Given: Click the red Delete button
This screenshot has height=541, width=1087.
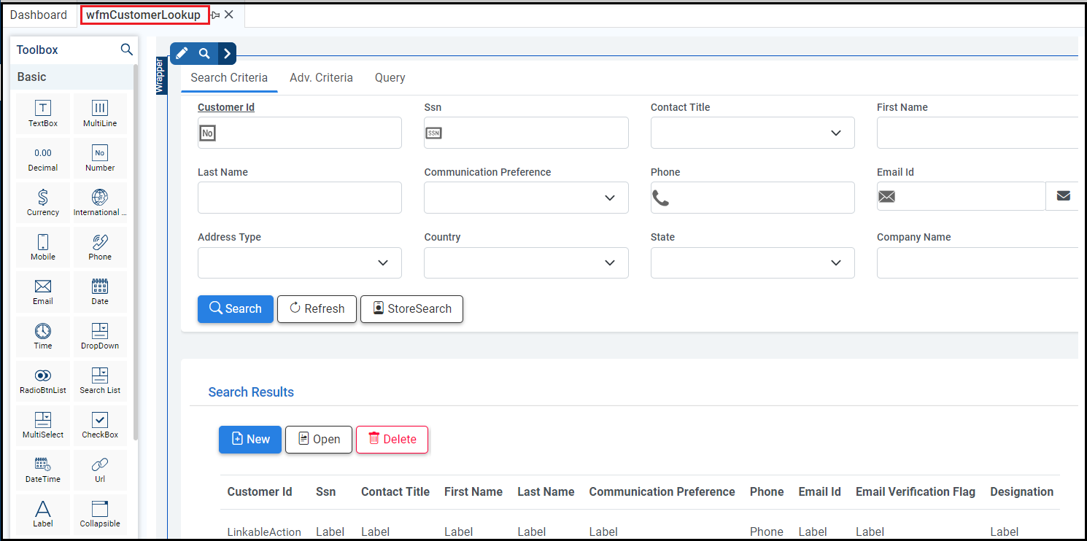Looking at the screenshot, I should click(x=392, y=439).
